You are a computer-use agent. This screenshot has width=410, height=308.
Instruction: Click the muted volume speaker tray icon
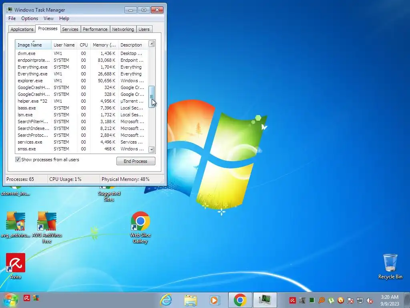coord(370,300)
